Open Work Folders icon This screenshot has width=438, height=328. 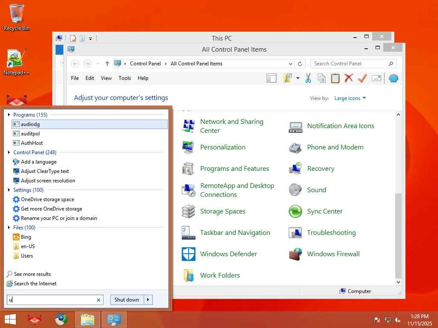188,275
